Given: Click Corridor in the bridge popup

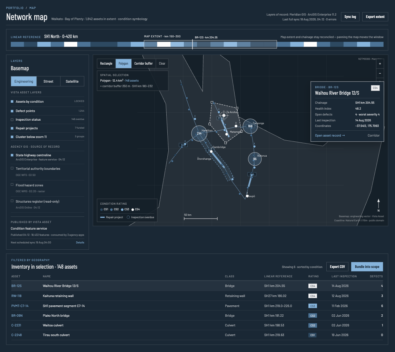Looking at the screenshot, I should tap(373, 136).
